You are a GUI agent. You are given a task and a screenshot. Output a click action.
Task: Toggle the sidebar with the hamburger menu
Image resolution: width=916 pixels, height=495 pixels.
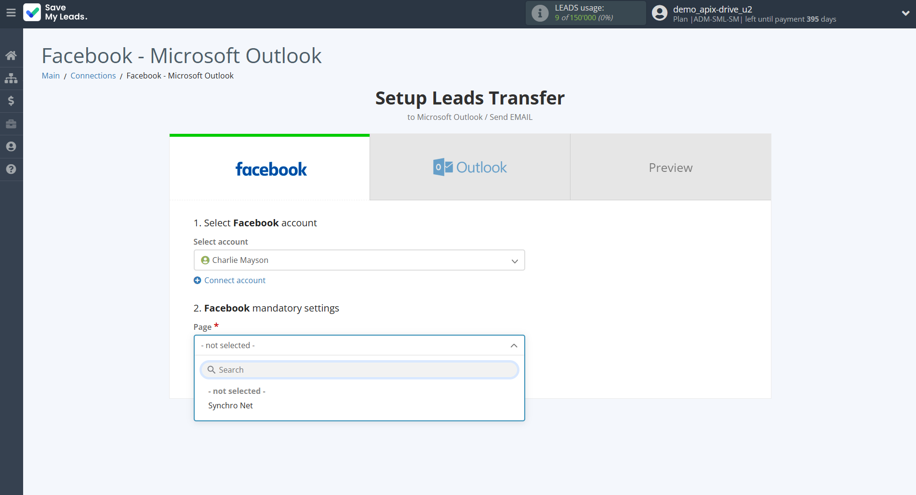11,13
